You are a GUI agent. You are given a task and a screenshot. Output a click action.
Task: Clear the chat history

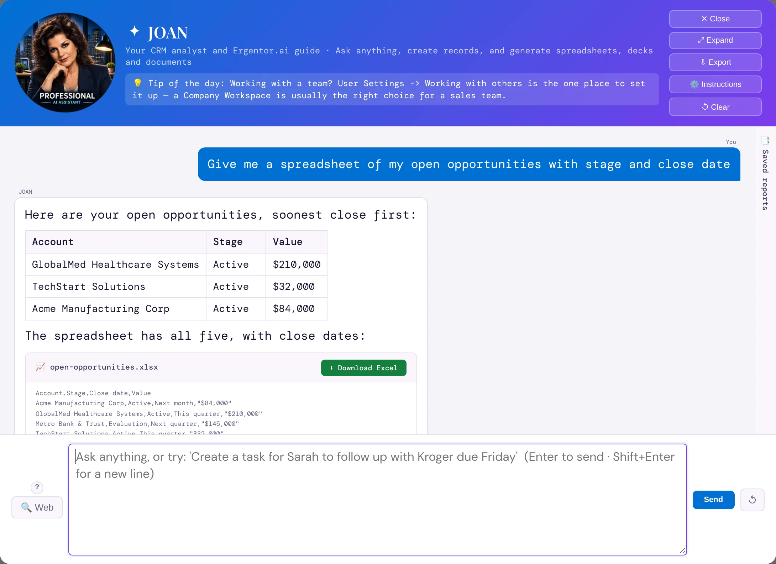point(715,107)
